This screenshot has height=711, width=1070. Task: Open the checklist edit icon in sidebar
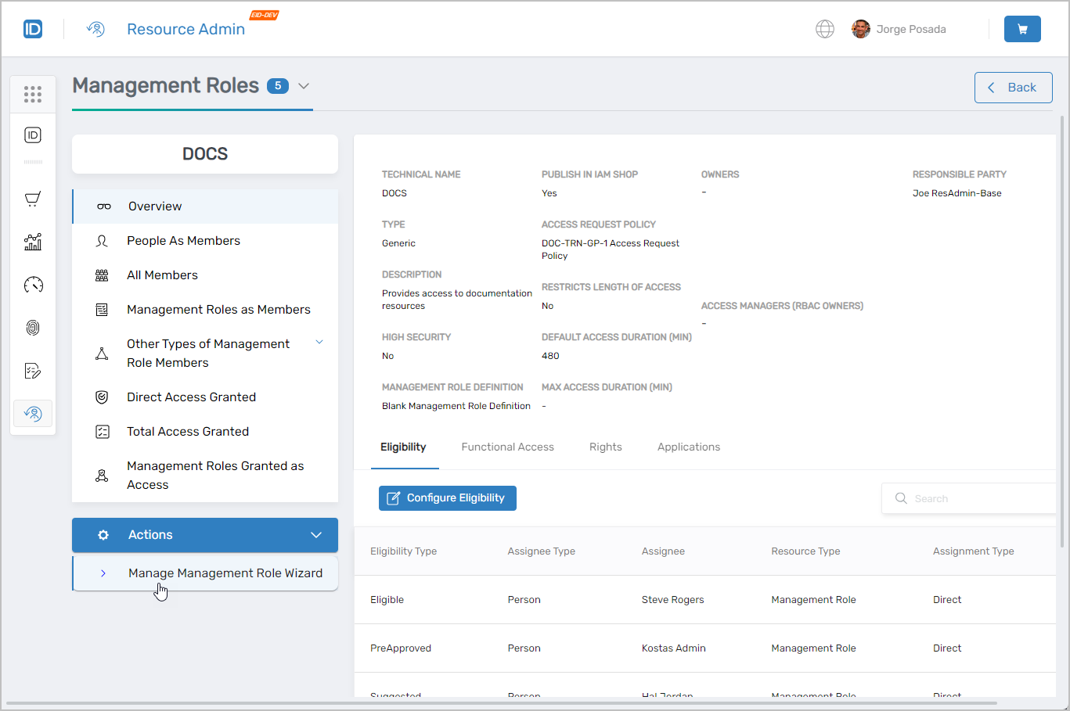[32, 370]
